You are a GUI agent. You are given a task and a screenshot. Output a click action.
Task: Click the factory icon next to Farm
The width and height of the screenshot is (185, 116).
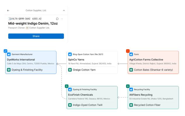click(131, 54)
